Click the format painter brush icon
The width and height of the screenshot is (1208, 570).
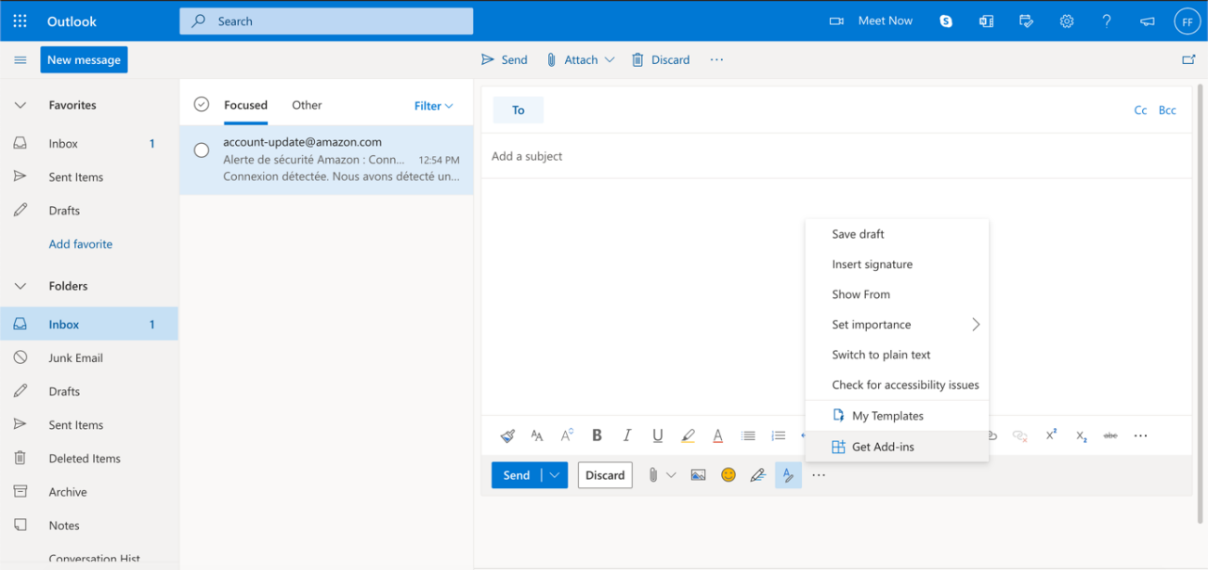(x=507, y=435)
